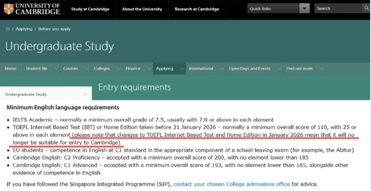This screenshot has width=371, height=191.
Task: Open About the University menu
Action: pyautogui.click(x=142, y=9)
